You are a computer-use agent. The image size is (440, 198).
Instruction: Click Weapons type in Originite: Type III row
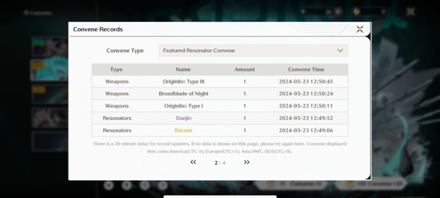click(117, 81)
